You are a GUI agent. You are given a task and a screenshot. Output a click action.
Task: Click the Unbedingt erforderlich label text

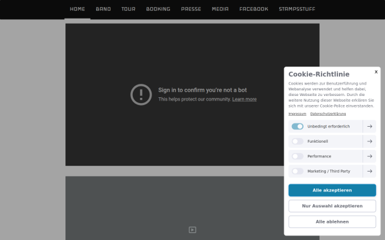[x=329, y=126]
